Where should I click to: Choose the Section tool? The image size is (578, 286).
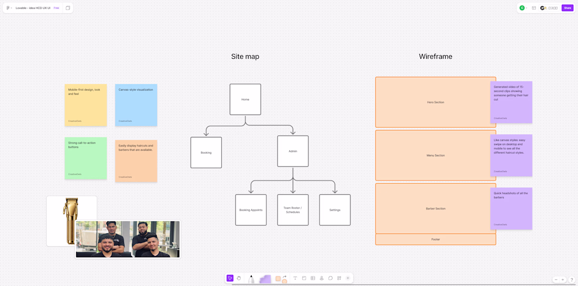click(x=304, y=278)
